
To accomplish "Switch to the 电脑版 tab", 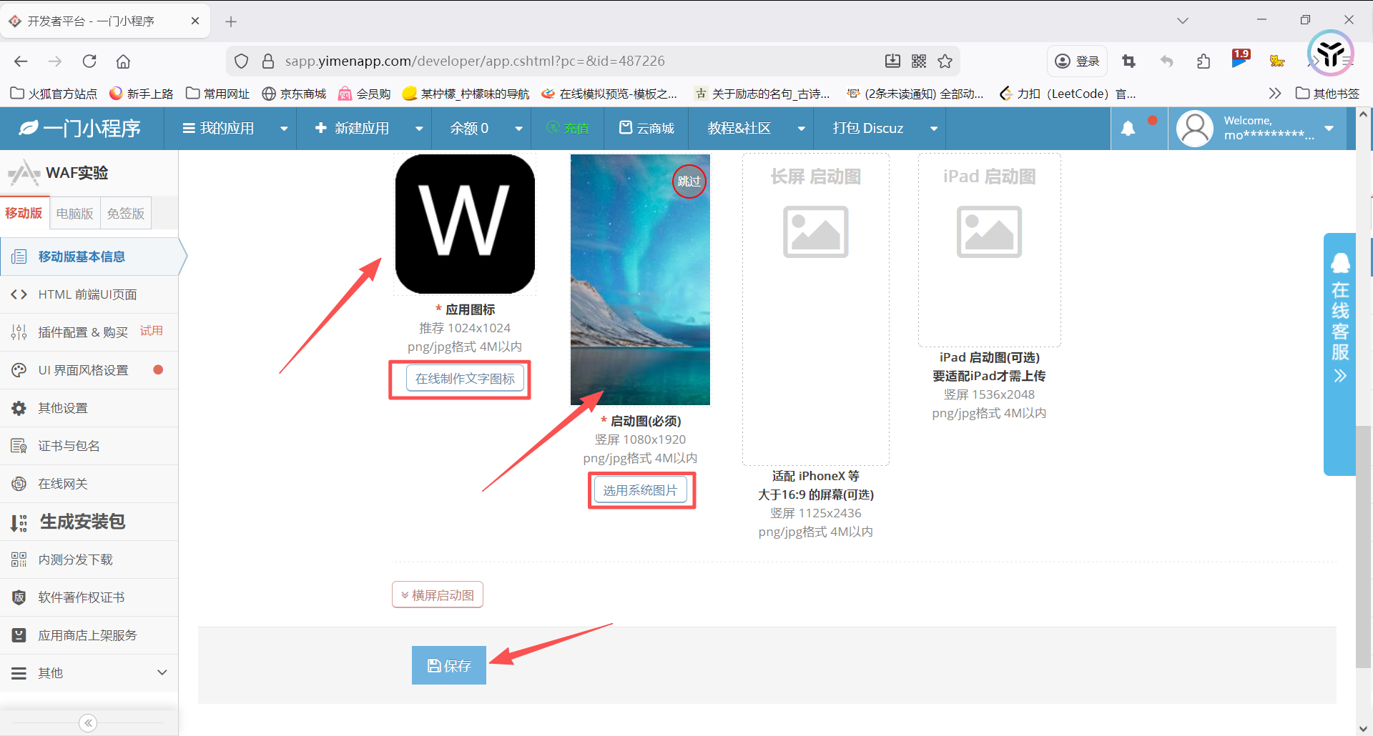I will [x=75, y=214].
